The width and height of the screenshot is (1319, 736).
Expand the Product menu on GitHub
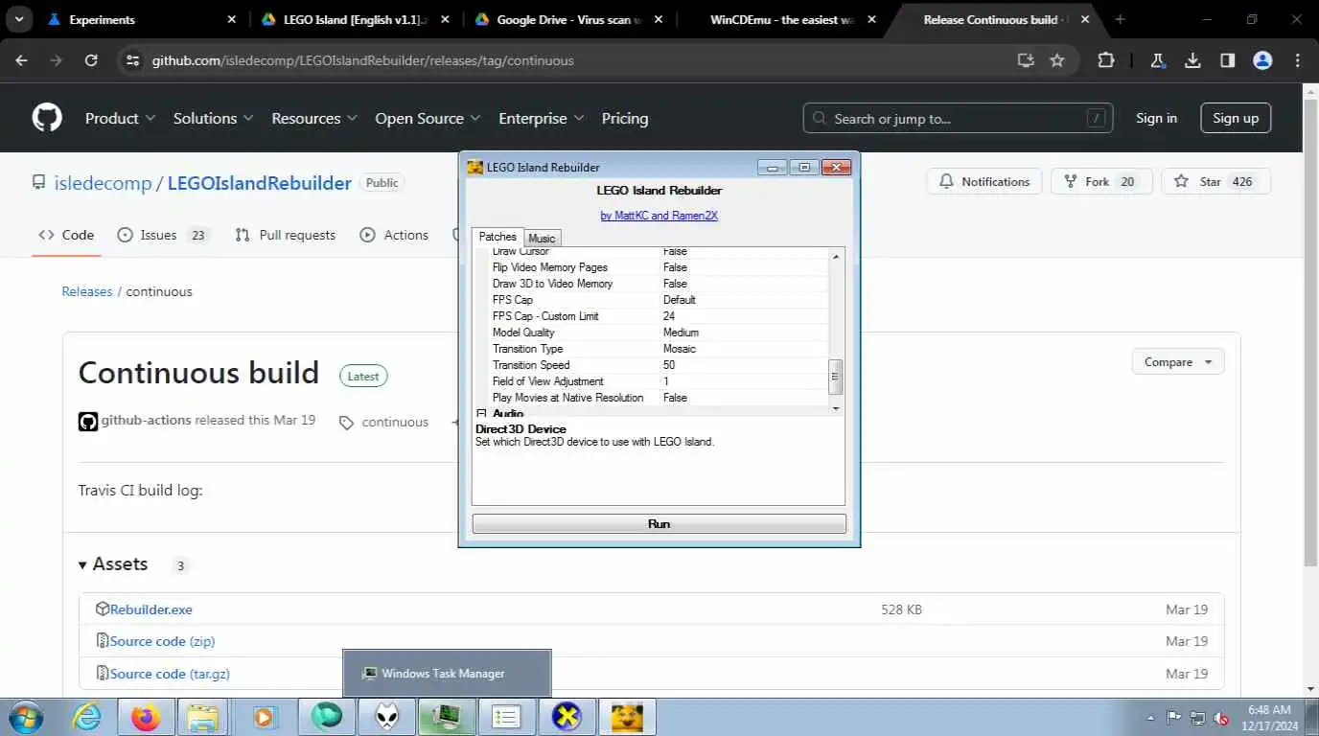[x=120, y=118]
